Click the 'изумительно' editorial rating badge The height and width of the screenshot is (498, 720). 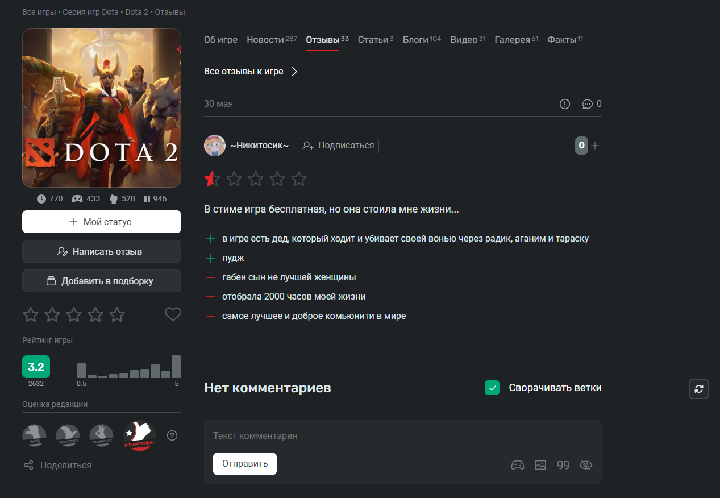tap(140, 435)
